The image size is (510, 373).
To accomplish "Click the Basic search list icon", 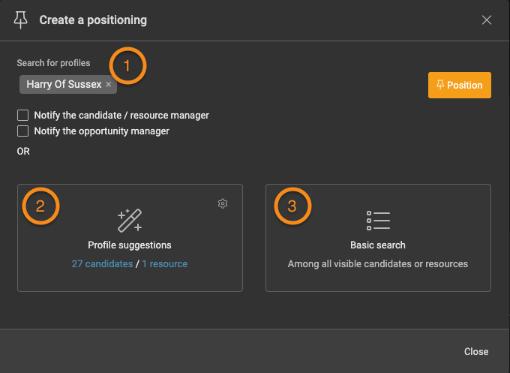I will [x=378, y=221].
